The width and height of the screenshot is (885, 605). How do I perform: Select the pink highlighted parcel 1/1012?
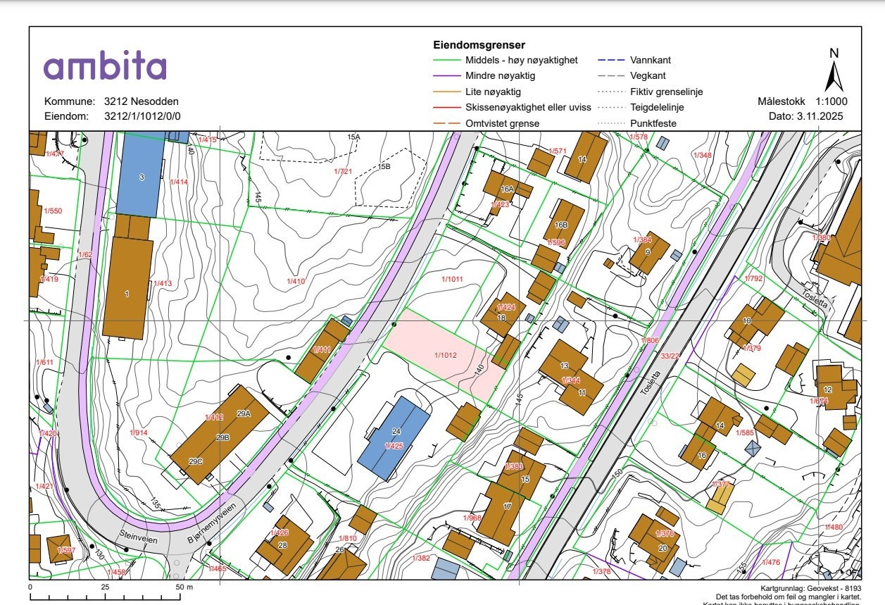click(446, 355)
